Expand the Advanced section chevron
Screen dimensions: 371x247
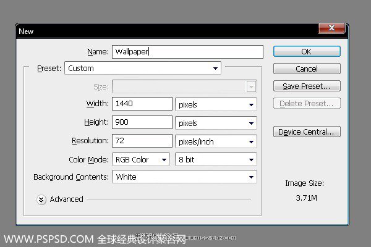coord(41,199)
